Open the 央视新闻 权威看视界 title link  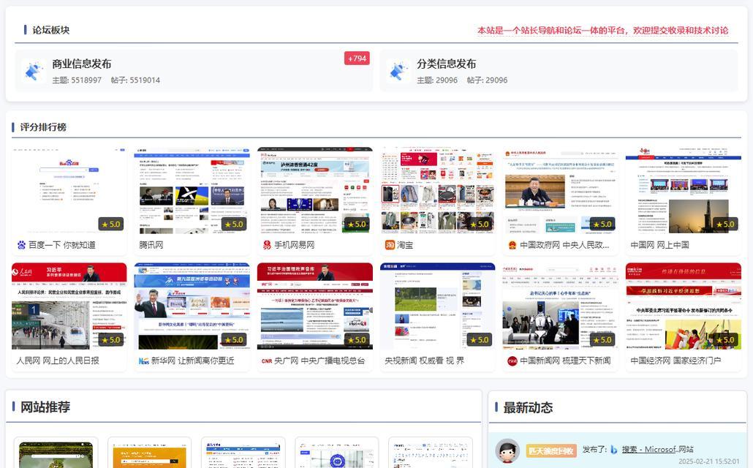(x=425, y=361)
